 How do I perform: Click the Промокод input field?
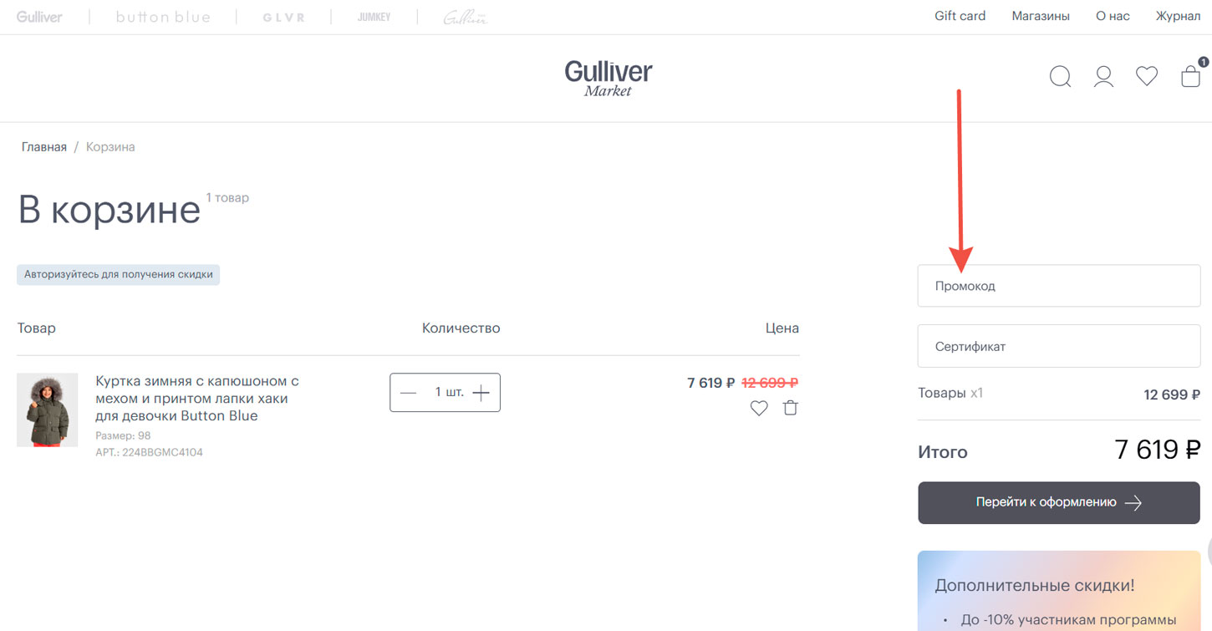(x=1059, y=286)
